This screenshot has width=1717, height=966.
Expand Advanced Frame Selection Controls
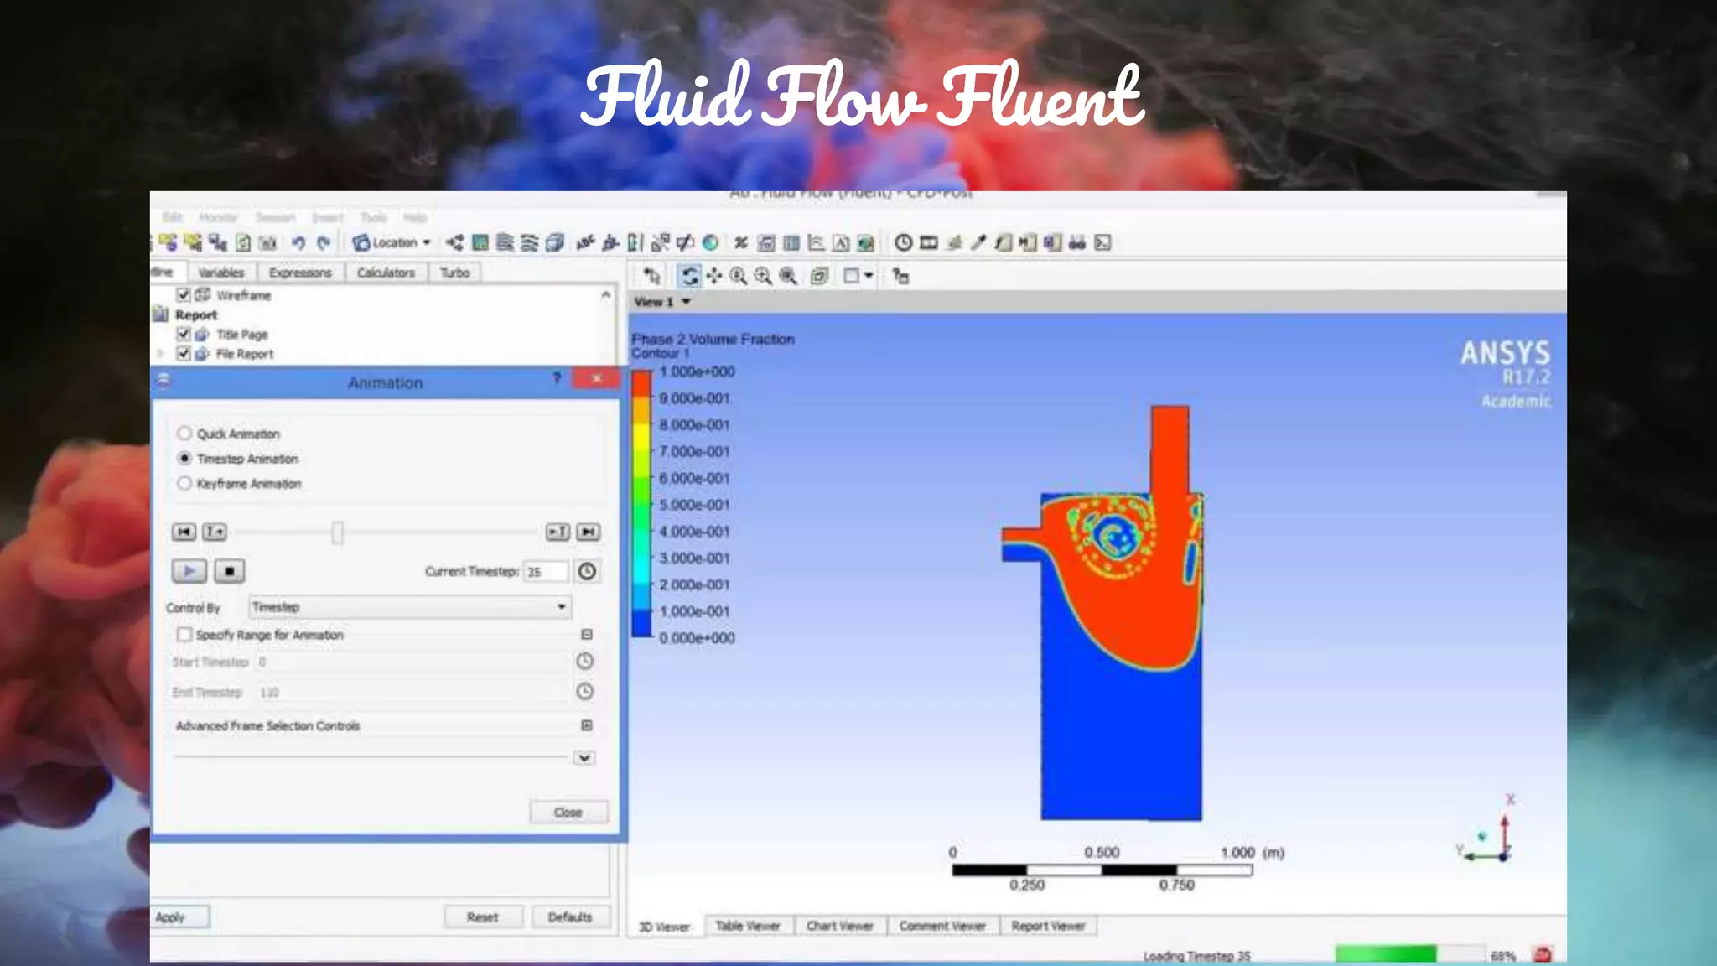pyautogui.click(x=587, y=725)
